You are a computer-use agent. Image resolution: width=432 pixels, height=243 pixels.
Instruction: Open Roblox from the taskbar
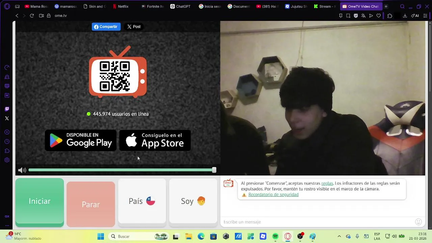[263, 236]
